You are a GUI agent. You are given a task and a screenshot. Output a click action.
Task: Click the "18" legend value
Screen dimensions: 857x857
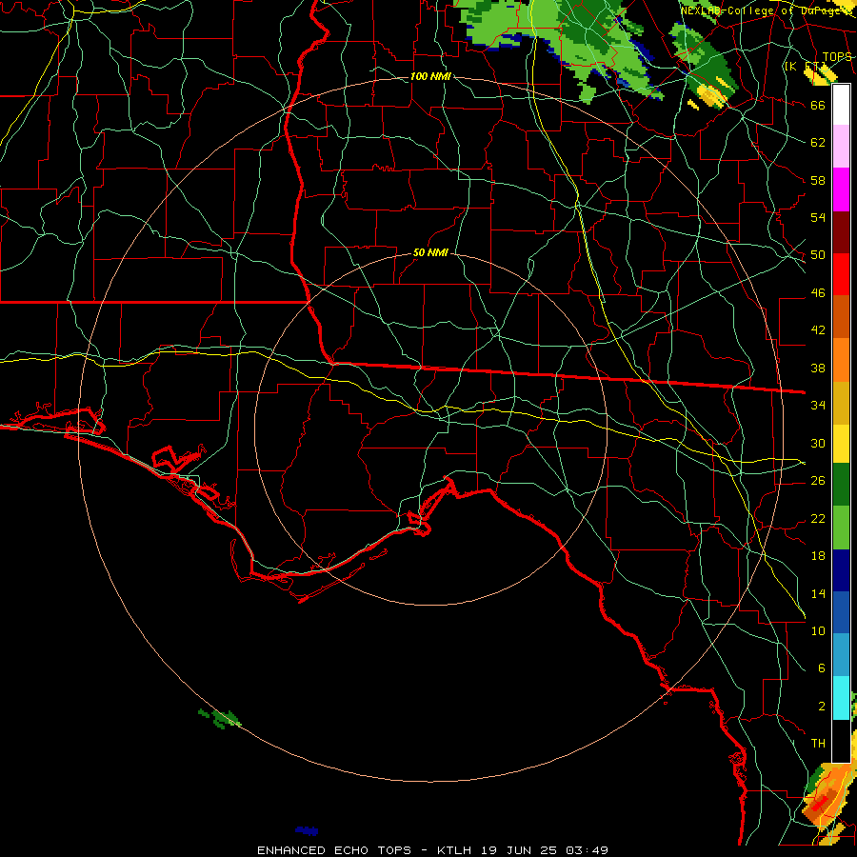click(818, 556)
